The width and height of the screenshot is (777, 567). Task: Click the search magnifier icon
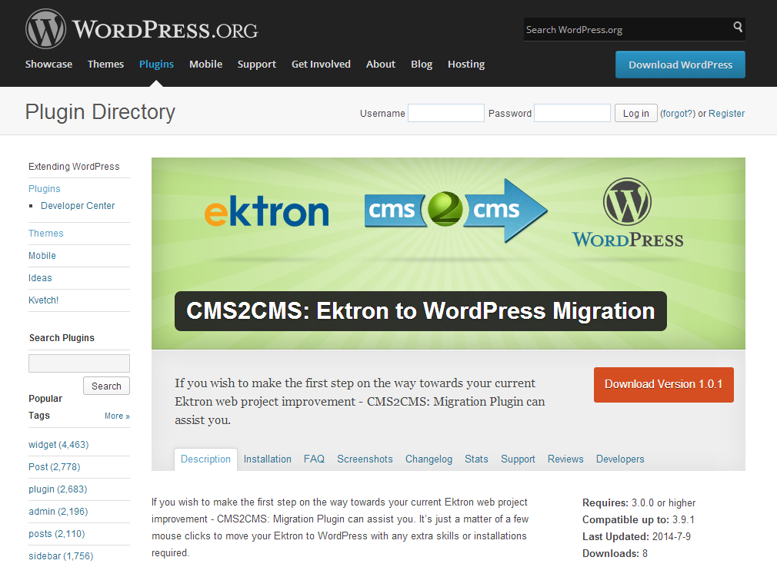(738, 27)
